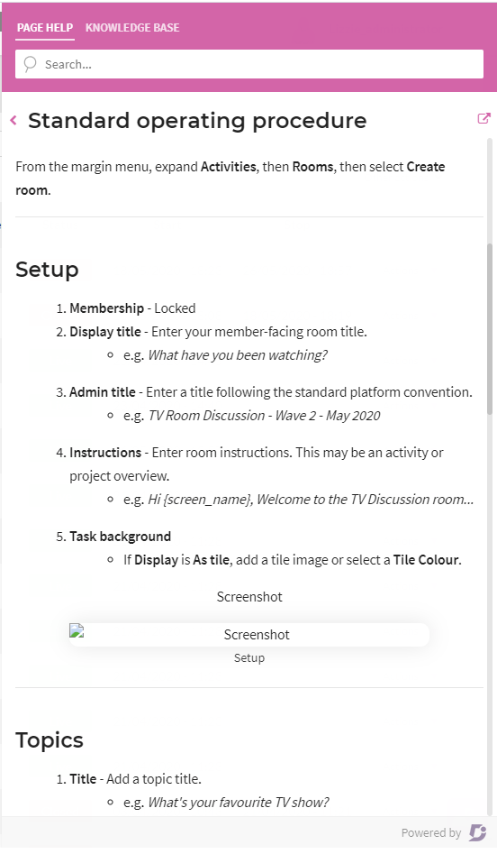
Task: Click the bold Admin title list item
Action: pyautogui.click(x=103, y=392)
